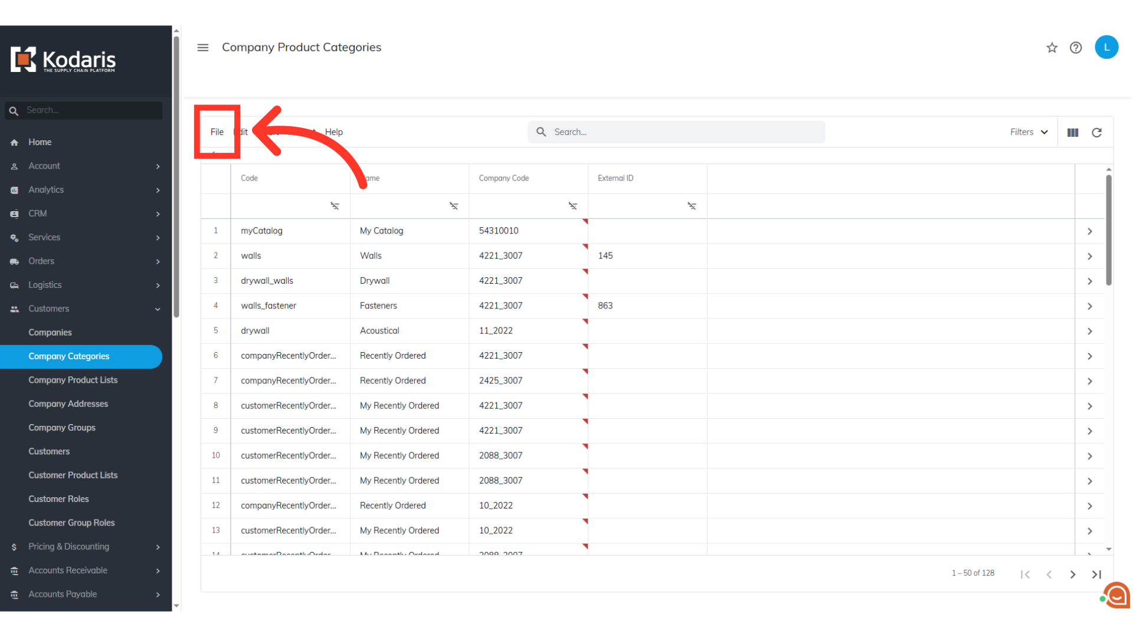
Task: Open the Help menu
Action: [333, 132]
